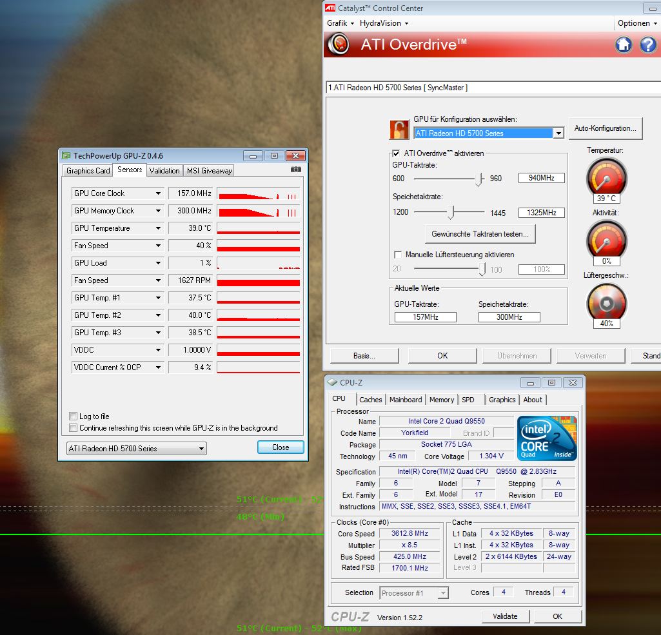661x635 pixels.
Task: Toggle Manuelle Lüftersteuerung aktivieren checkbox
Action: click(397, 255)
